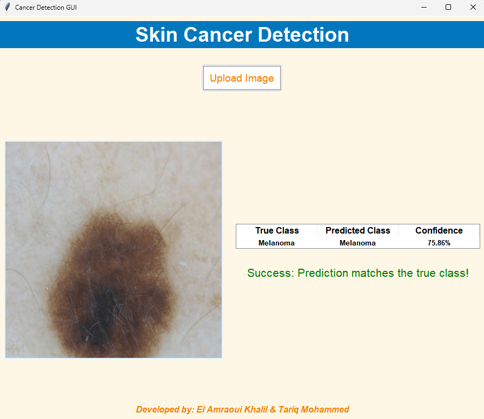
Task: Click the Predicted Class column header
Action: click(358, 230)
